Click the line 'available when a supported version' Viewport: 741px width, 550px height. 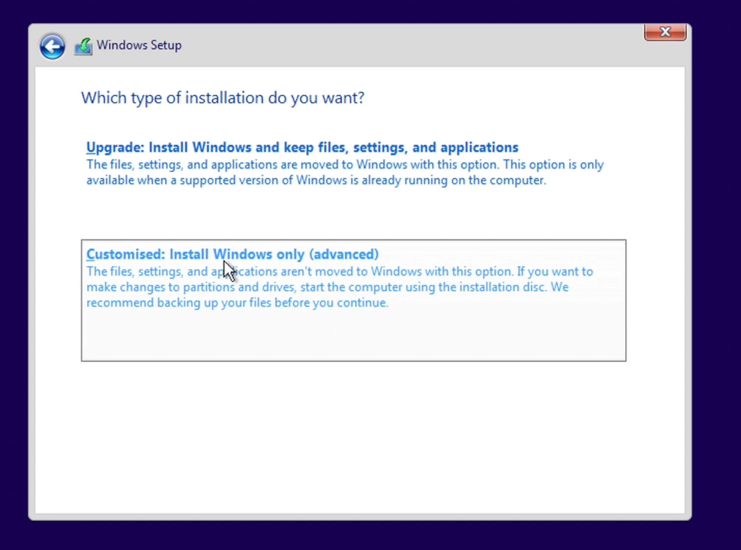click(x=316, y=181)
